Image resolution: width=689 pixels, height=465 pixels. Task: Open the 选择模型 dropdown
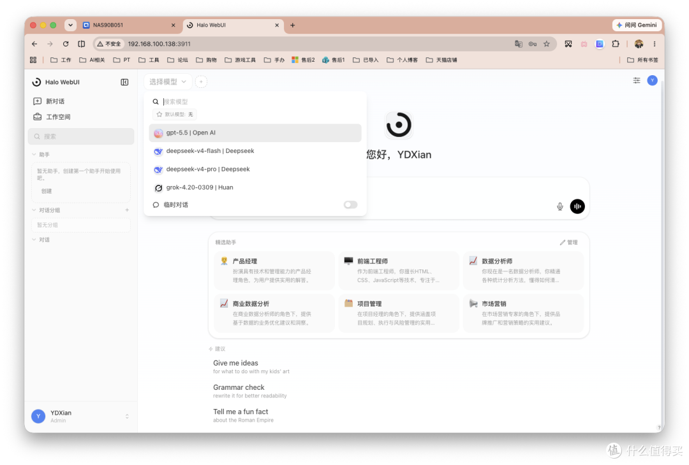[168, 82]
